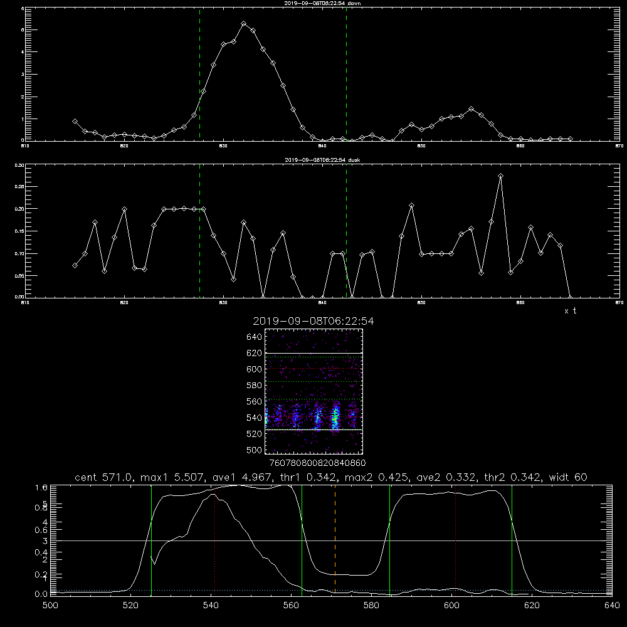
Task: Click the upper white horizontal line in image
Action: point(313,353)
